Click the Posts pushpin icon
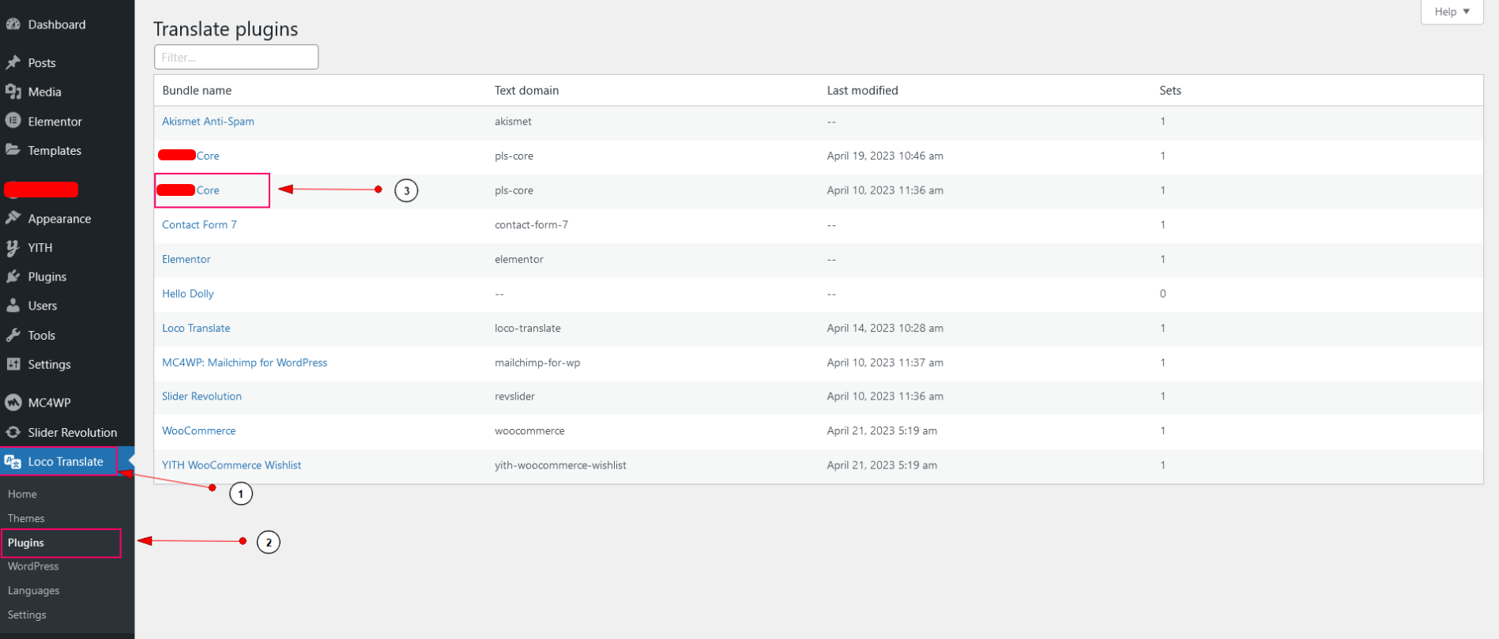Viewport: 1499px width, 639px height. (13, 62)
